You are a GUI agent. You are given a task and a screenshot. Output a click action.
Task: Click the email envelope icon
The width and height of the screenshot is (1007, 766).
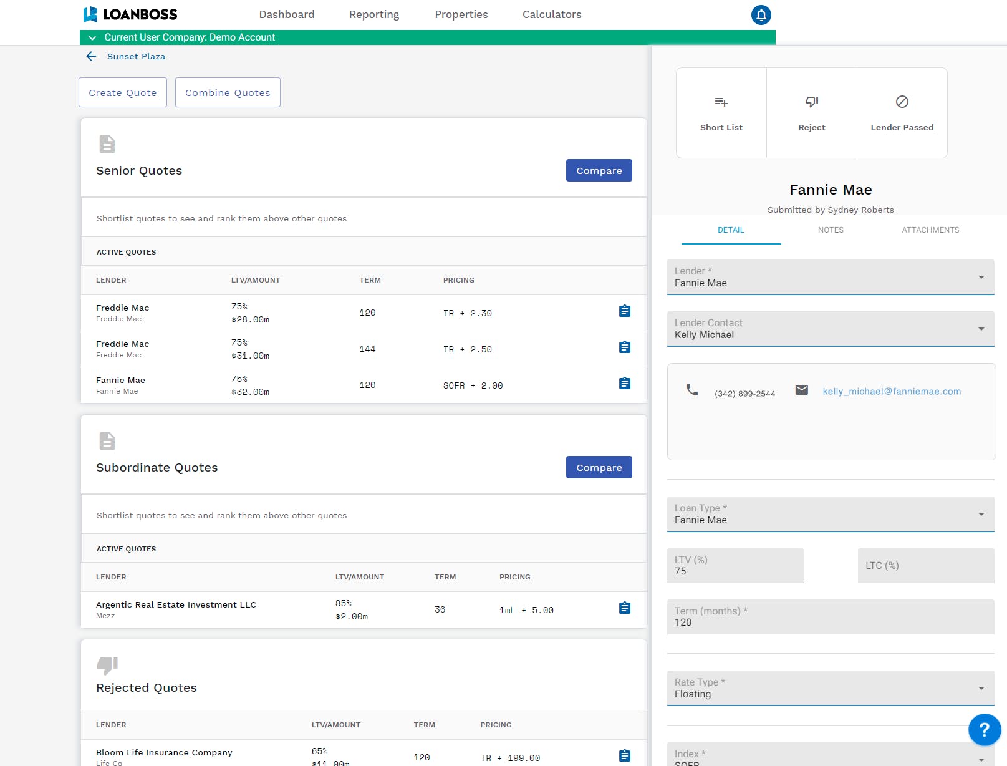802,390
